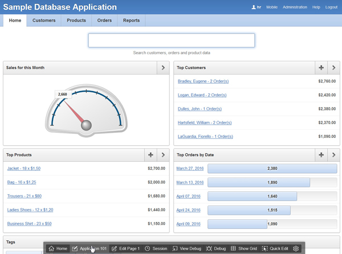Click the Home icon in developer toolbar
This screenshot has width=342, height=254.
(52, 248)
